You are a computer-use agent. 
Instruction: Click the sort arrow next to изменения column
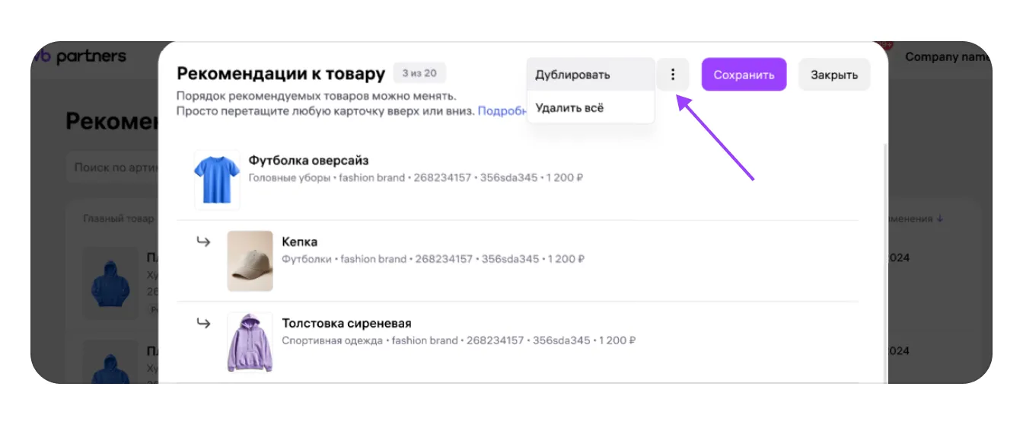(940, 219)
